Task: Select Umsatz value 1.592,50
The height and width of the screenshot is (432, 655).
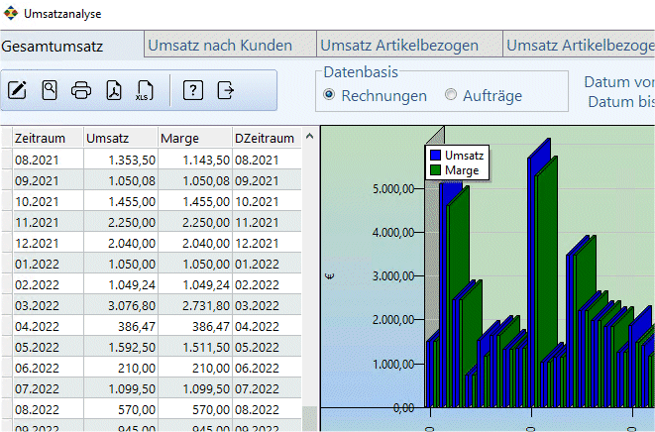Action: pyautogui.click(x=121, y=347)
